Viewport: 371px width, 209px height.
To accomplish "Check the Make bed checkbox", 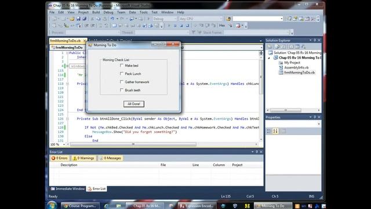I will (x=122, y=66).
